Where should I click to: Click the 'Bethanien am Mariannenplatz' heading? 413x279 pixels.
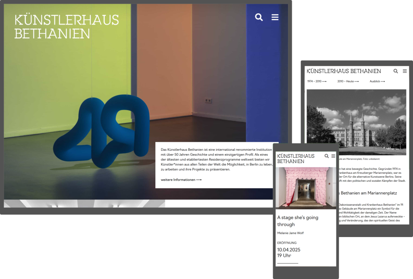pyautogui.click(x=369, y=193)
